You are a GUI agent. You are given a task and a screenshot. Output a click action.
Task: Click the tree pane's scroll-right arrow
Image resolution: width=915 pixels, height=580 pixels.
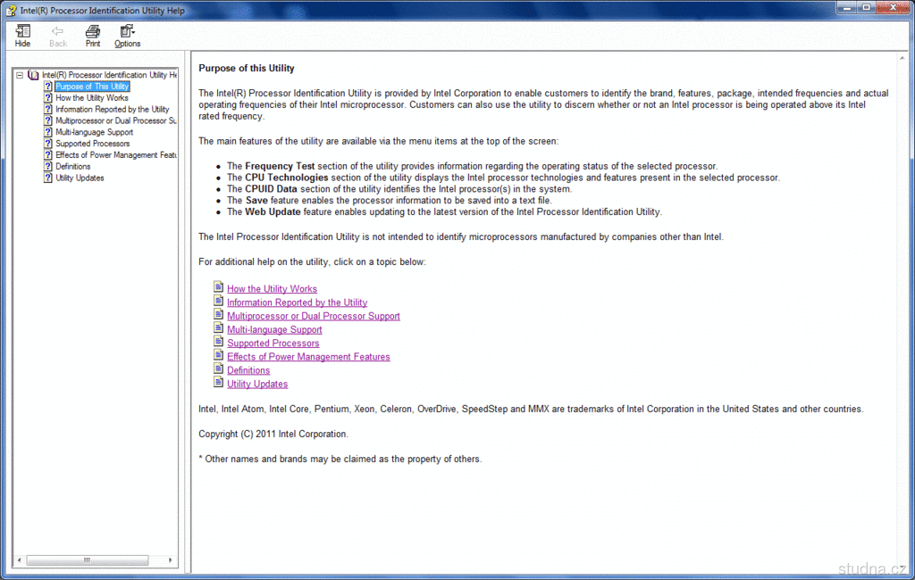point(170,560)
